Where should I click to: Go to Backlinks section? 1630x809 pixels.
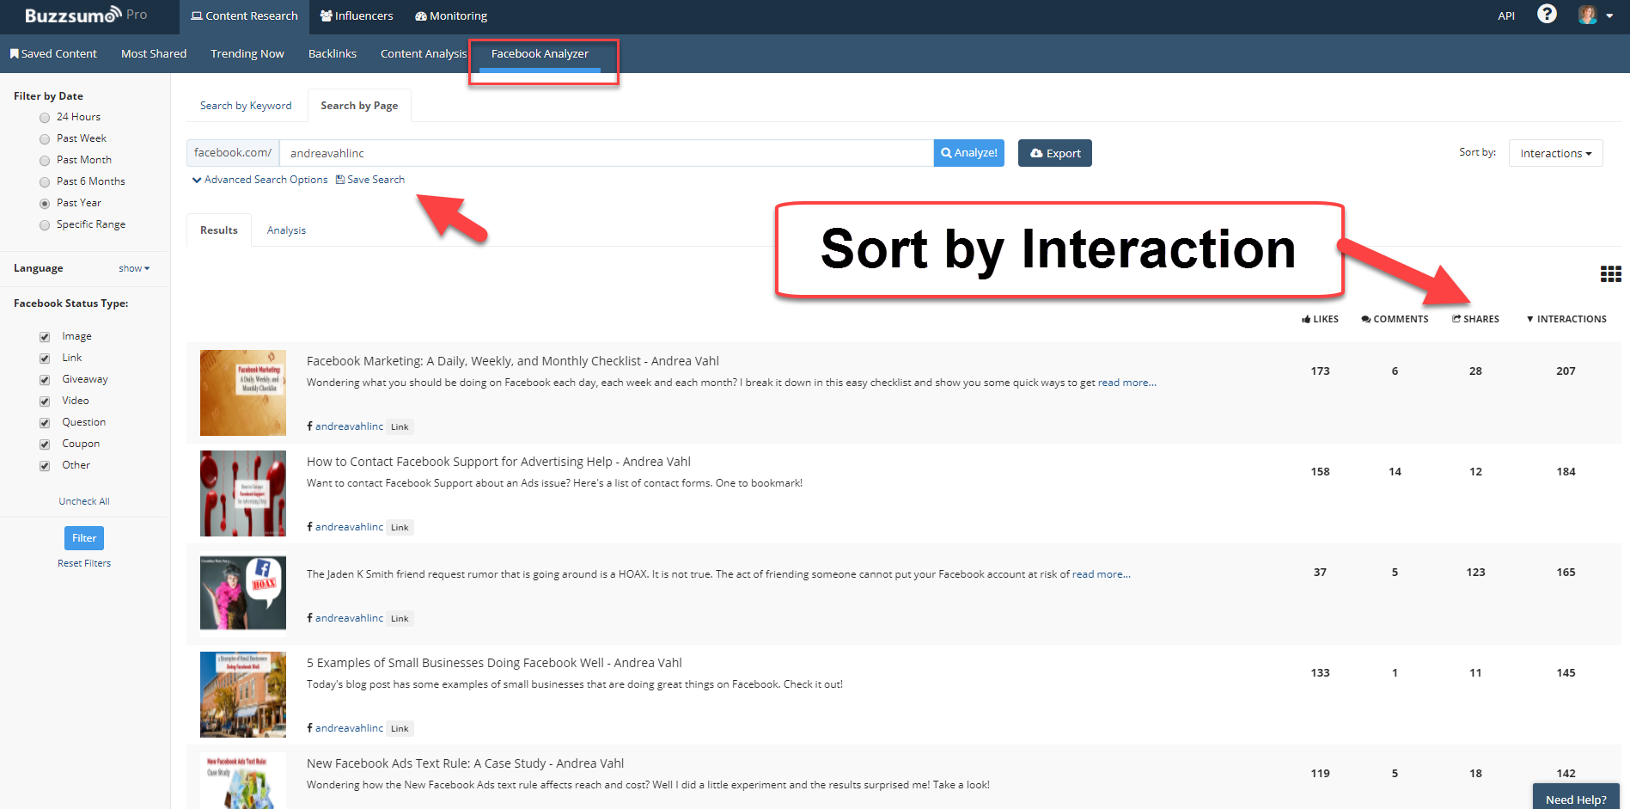333,53
